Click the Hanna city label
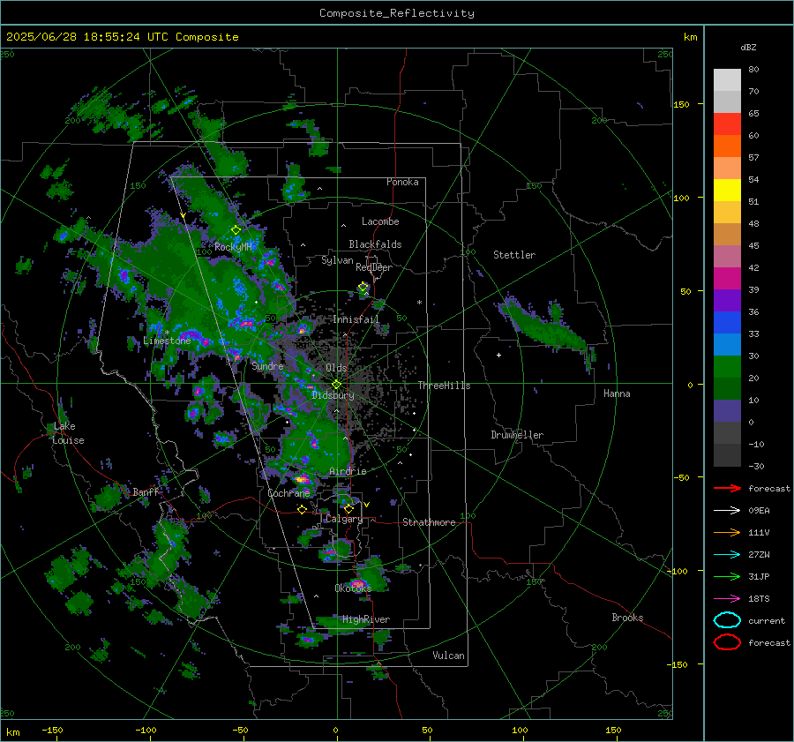The width and height of the screenshot is (794, 742). [617, 393]
